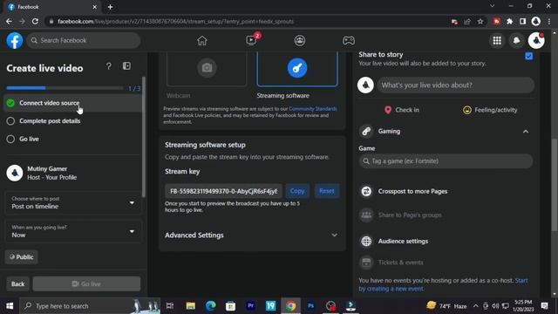Image resolution: width=558 pixels, height=314 pixels.
Task: Reload the page in browser
Action: 35,21
